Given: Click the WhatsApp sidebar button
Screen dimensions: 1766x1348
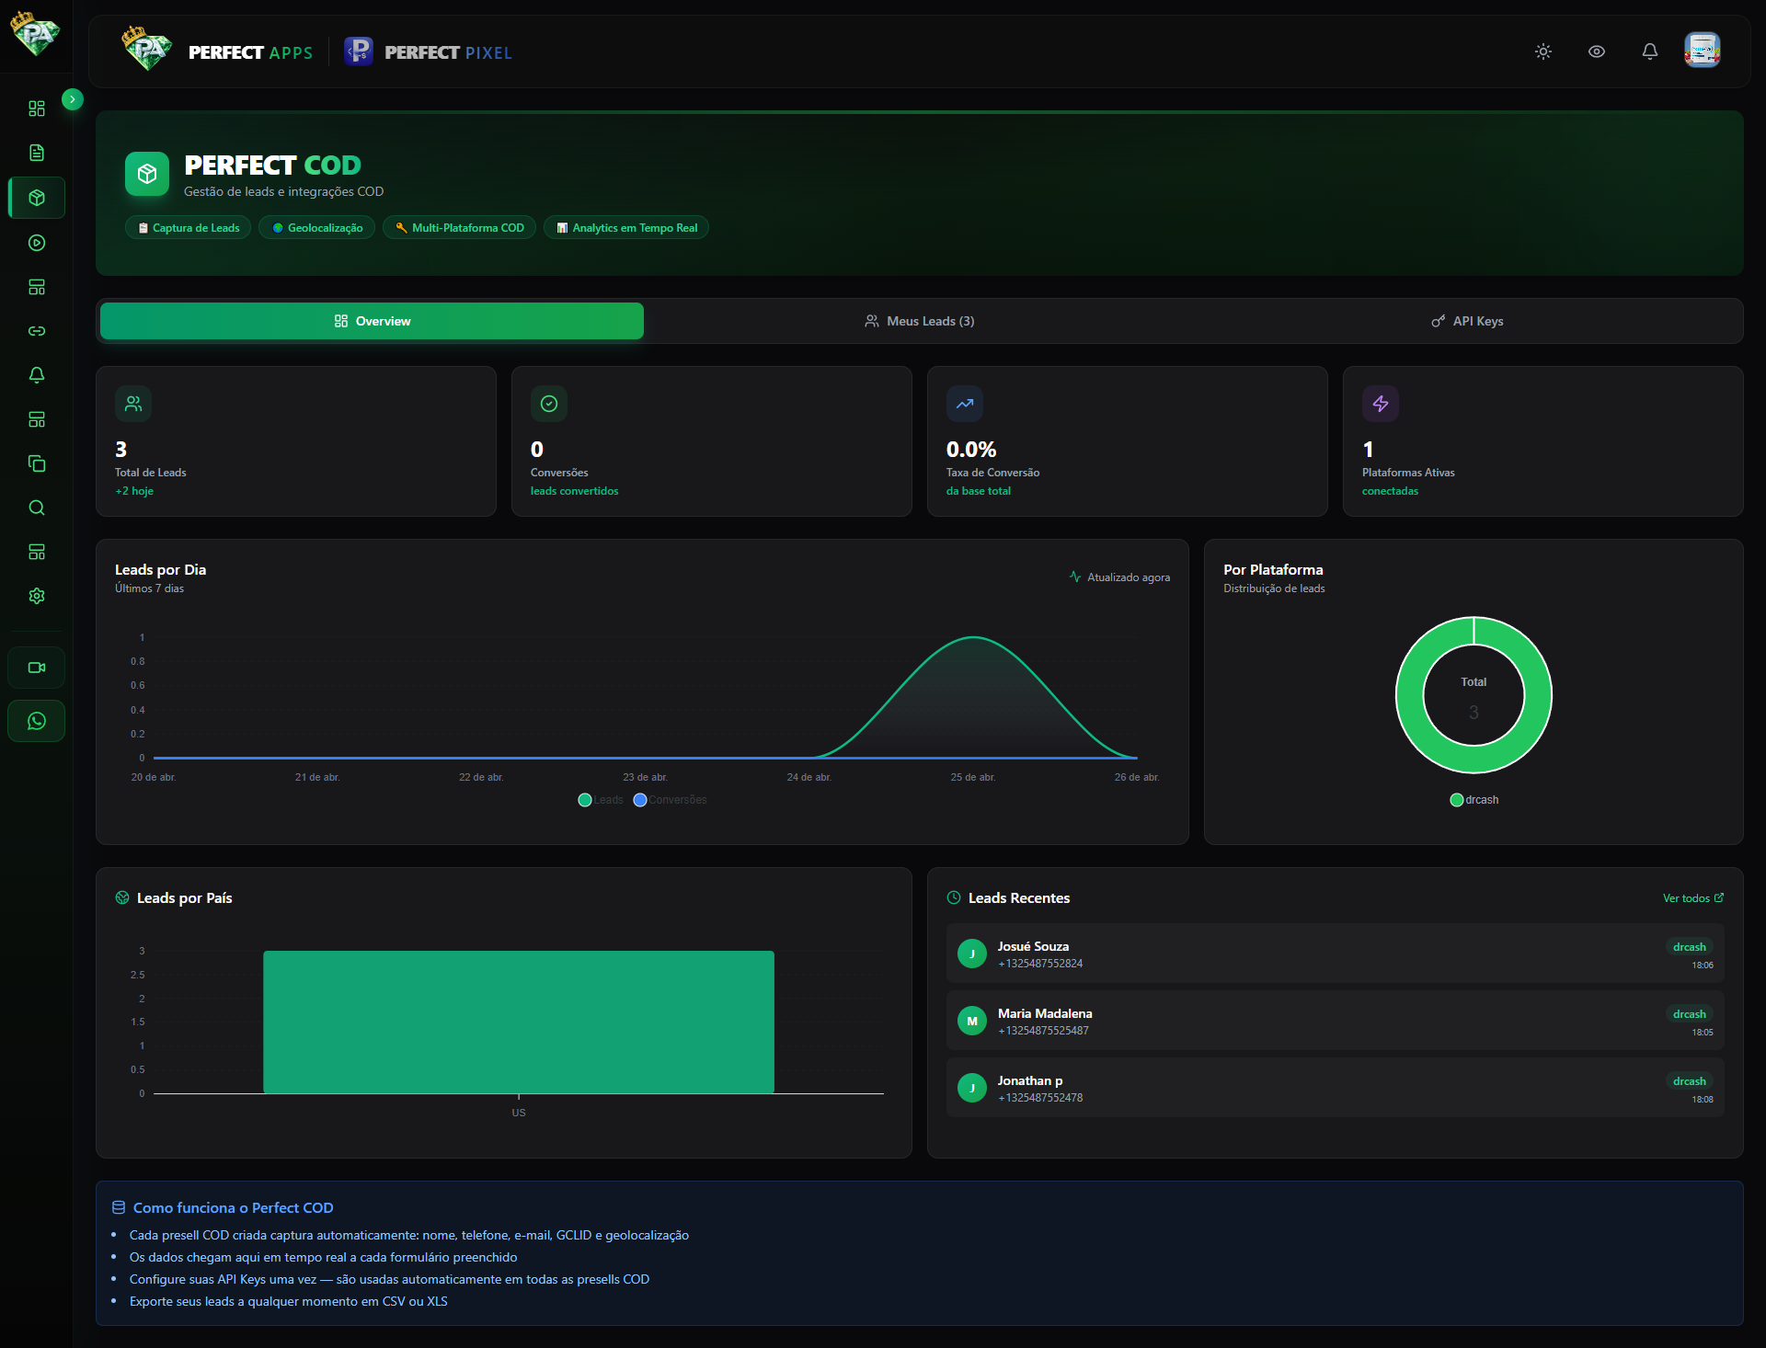Looking at the screenshot, I should (x=37, y=721).
